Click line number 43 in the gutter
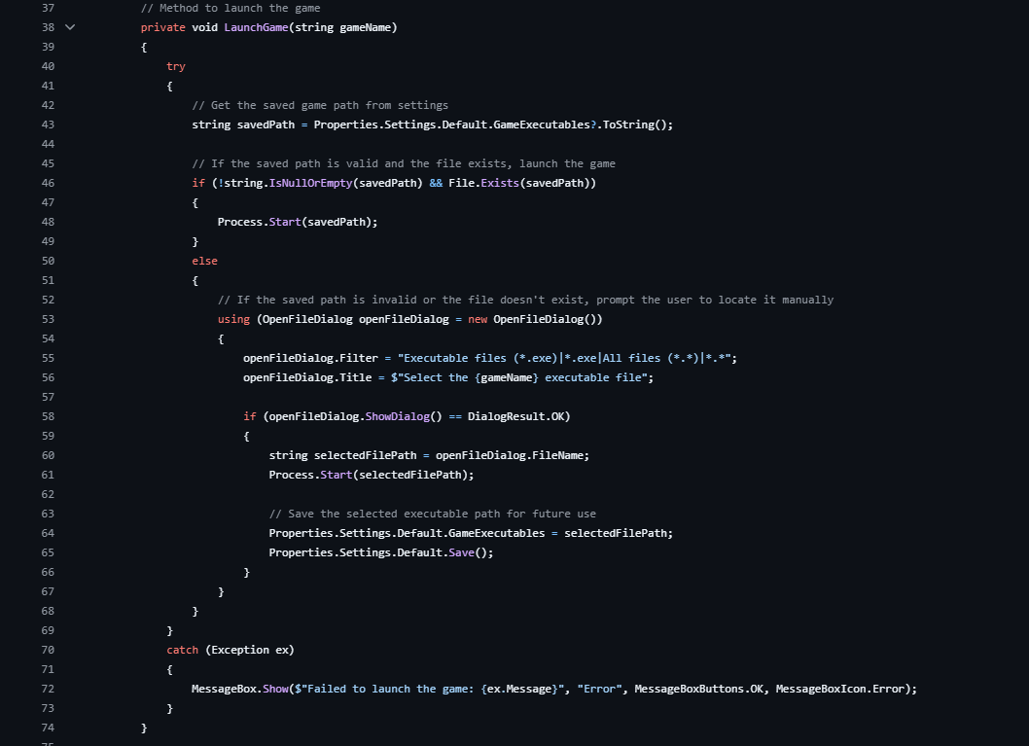 coord(48,124)
